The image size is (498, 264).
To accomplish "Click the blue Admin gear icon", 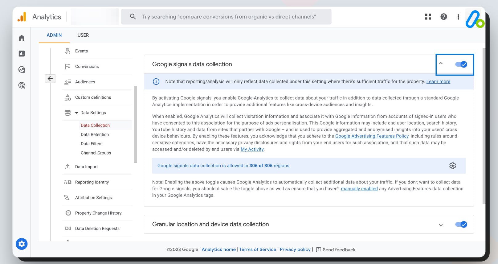I will (x=22, y=244).
